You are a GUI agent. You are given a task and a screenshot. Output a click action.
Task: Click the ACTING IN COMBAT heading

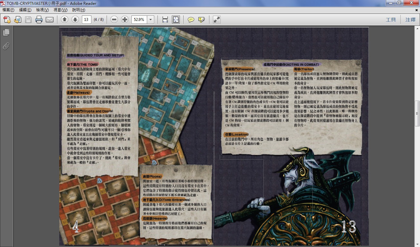click(291, 65)
